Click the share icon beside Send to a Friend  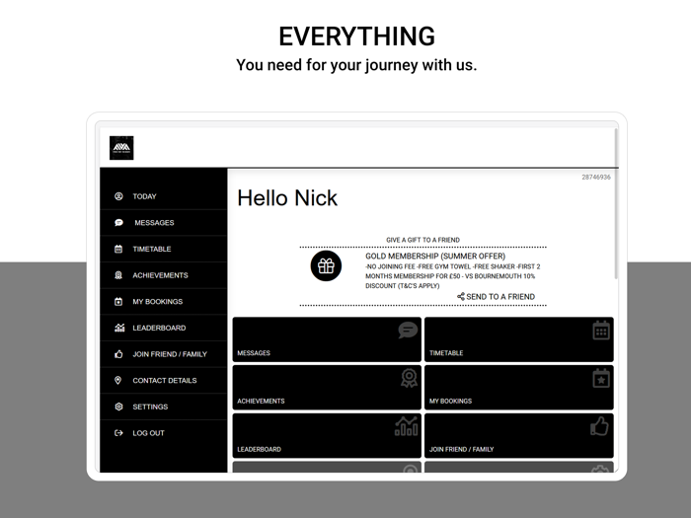(x=461, y=296)
